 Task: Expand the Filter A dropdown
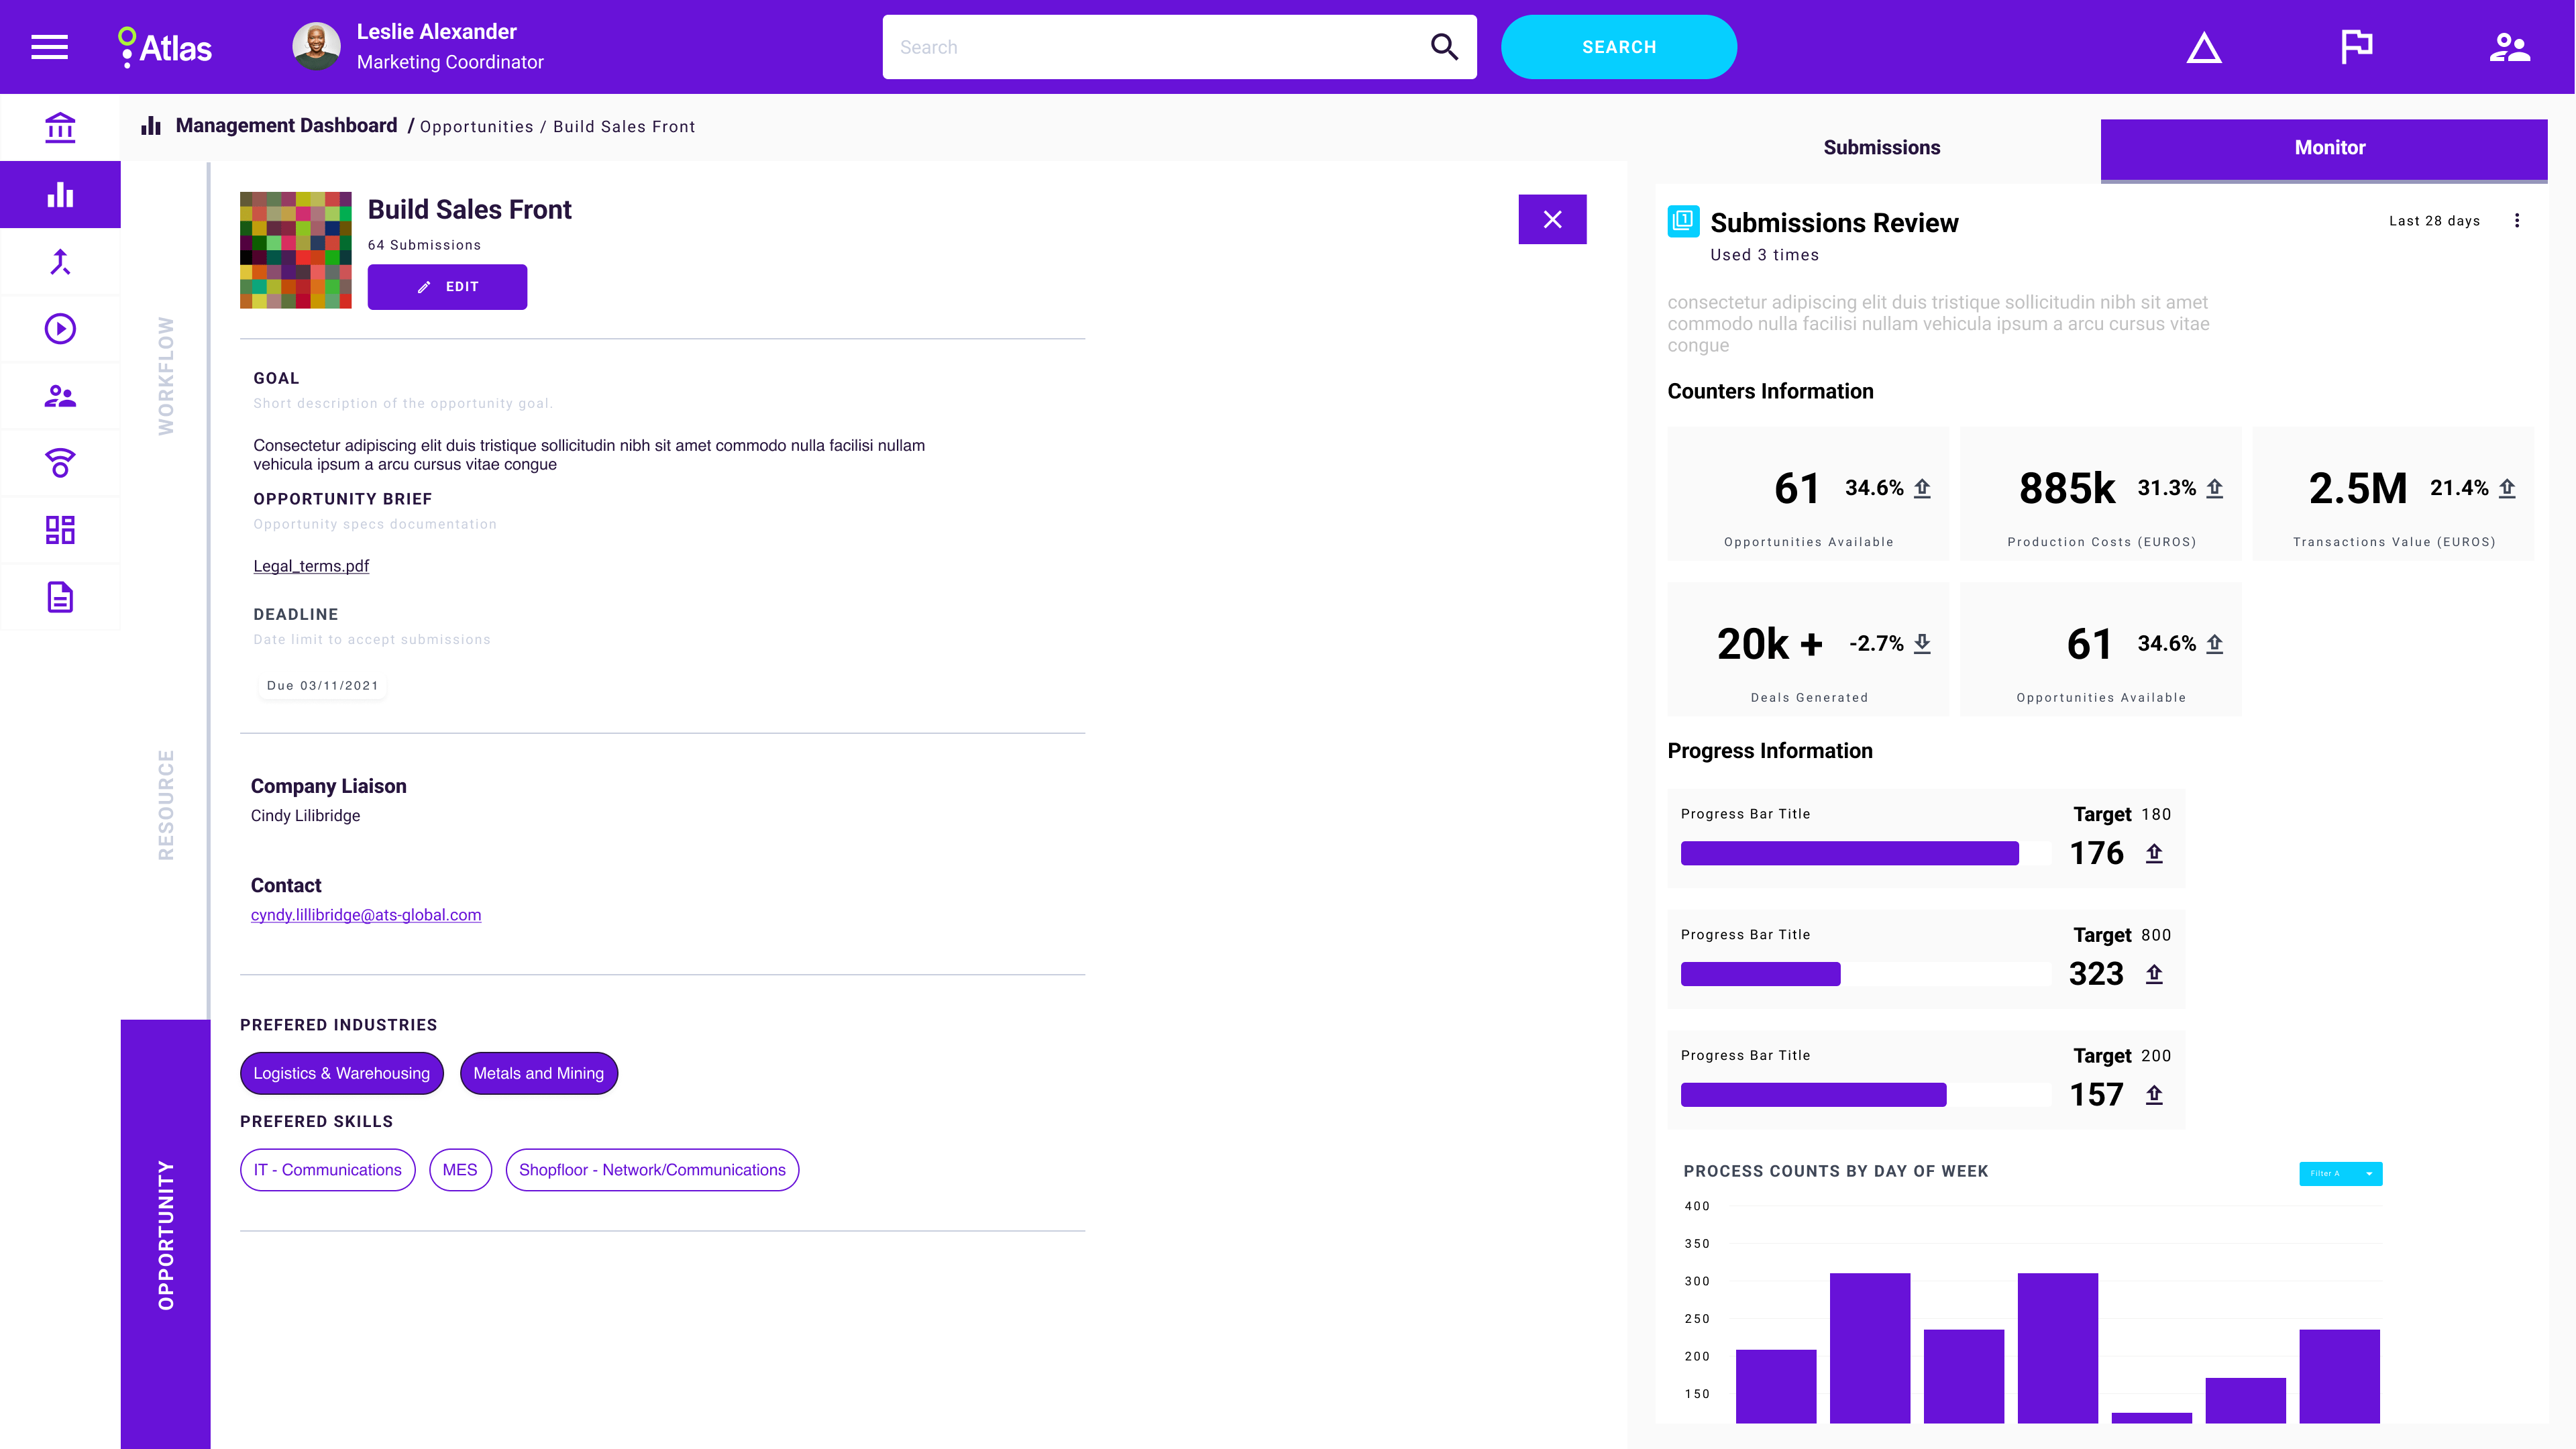pos(2340,1173)
